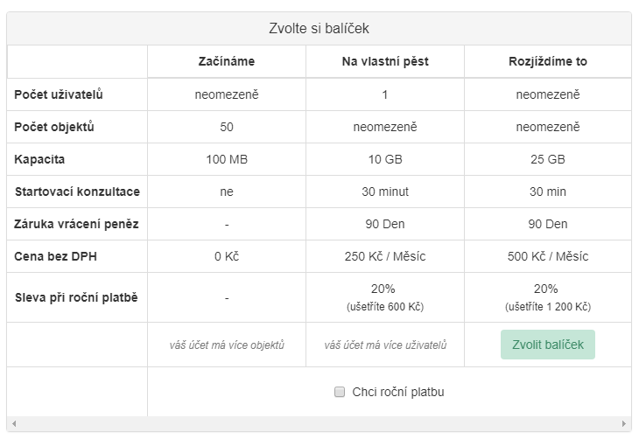Click the Zvolte si balíček title
The image size is (639, 439).
(x=319, y=29)
